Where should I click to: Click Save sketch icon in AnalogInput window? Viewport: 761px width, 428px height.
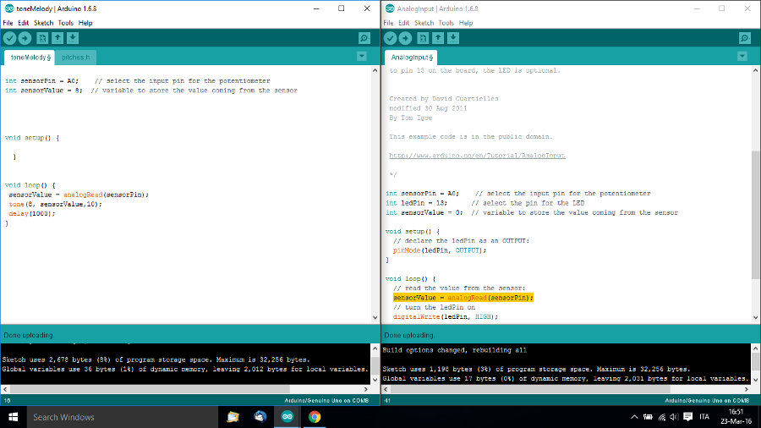tap(453, 38)
